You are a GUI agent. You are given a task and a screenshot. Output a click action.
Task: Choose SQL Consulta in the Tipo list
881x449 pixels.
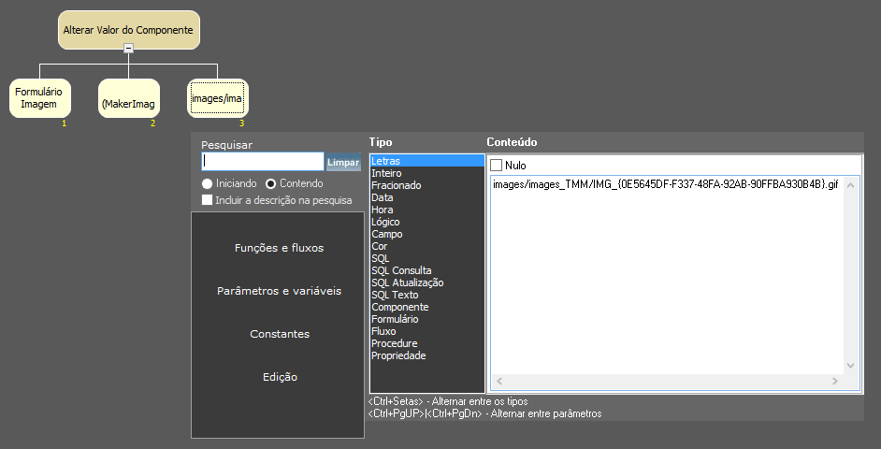401,270
